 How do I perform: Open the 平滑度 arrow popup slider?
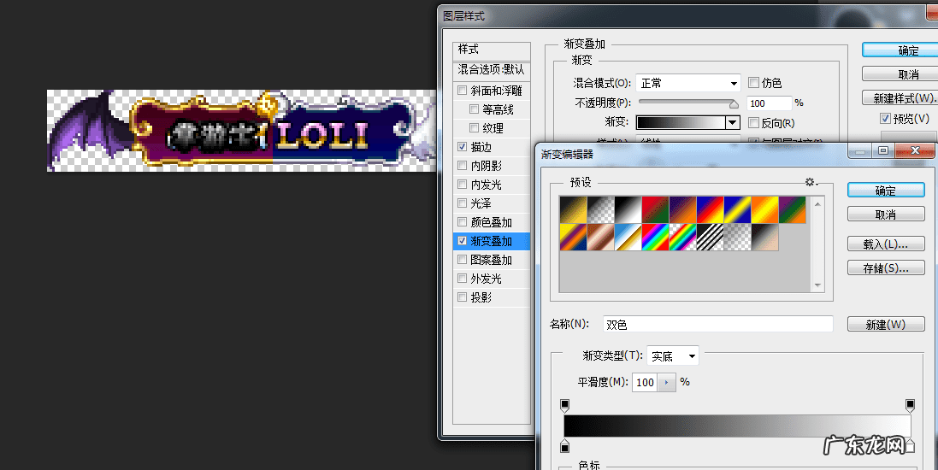[666, 382]
